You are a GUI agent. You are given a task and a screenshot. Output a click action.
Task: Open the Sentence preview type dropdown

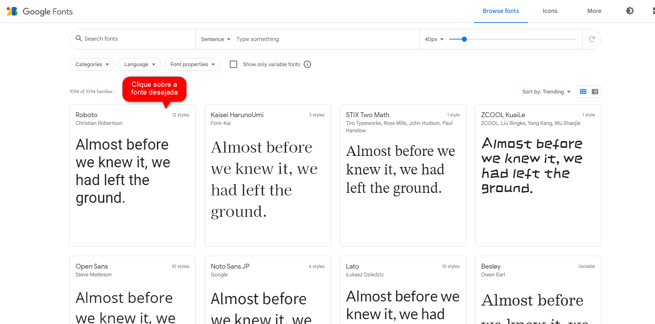pyautogui.click(x=216, y=39)
